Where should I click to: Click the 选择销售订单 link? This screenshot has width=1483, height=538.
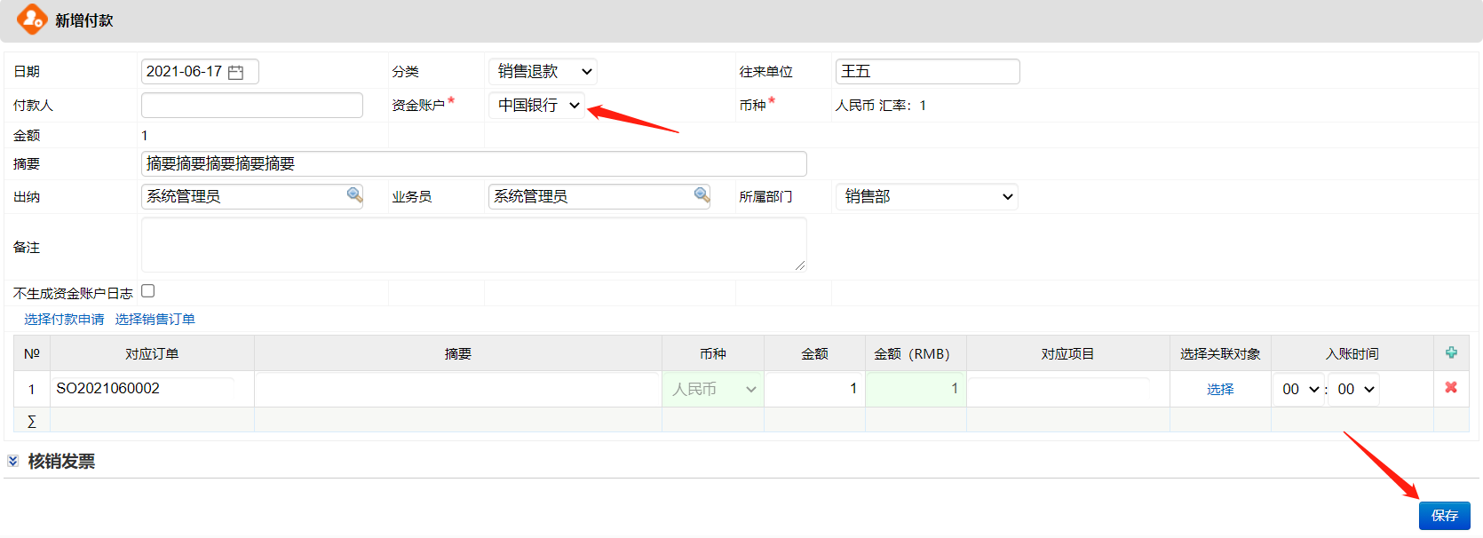coord(155,319)
